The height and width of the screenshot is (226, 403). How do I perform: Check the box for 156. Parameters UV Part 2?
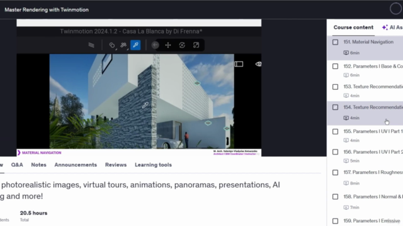(335, 152)
